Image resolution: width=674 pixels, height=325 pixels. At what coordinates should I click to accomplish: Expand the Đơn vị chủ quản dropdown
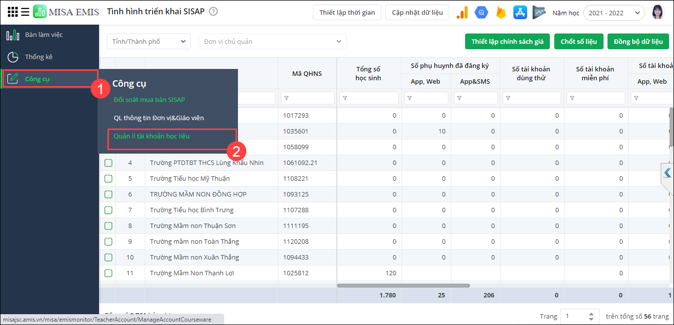[272, 42]
